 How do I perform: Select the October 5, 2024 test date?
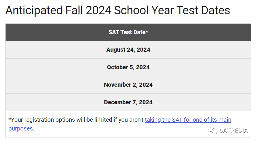tap(128, 67)
